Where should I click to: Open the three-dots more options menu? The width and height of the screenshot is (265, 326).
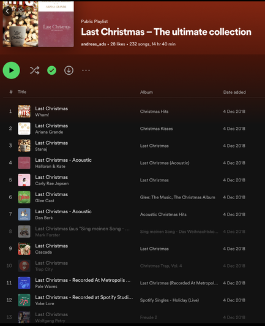point(86,70)
